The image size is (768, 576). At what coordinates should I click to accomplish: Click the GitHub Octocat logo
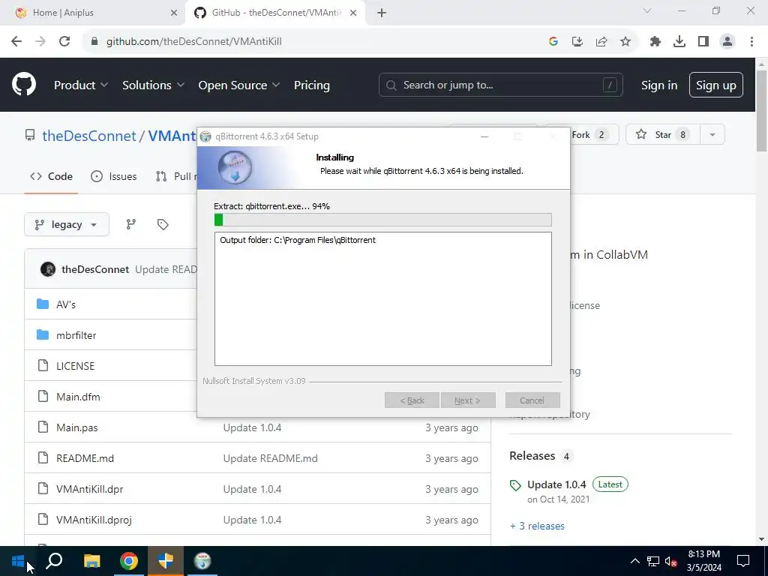click(24, 84)
